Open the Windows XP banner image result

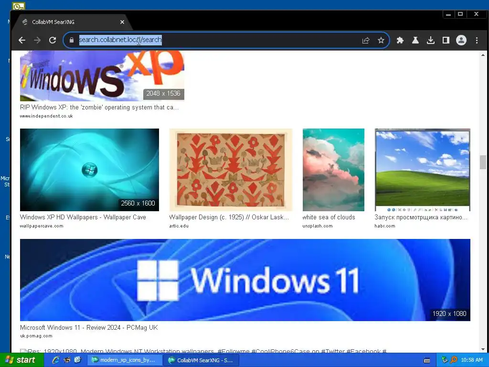102,76
